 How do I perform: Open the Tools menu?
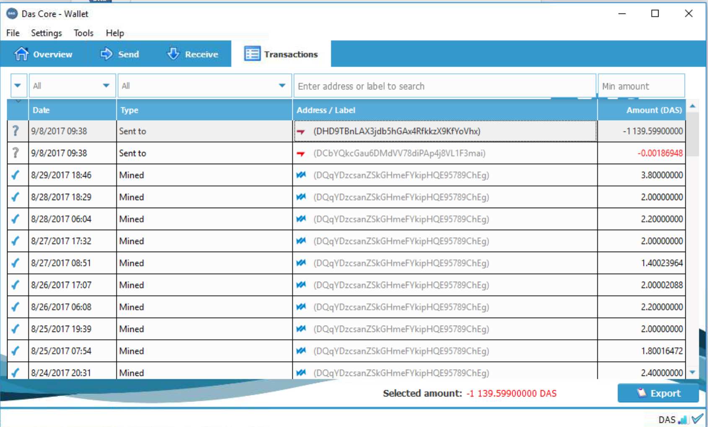pos(83,33)
